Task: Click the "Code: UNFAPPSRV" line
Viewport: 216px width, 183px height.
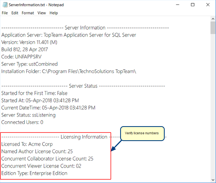Action: (x=22, y=57)
